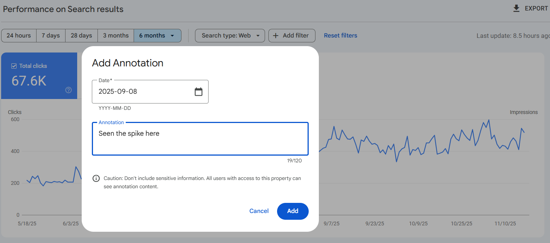Toggle the Total clicks checkbox

point(14,66)
